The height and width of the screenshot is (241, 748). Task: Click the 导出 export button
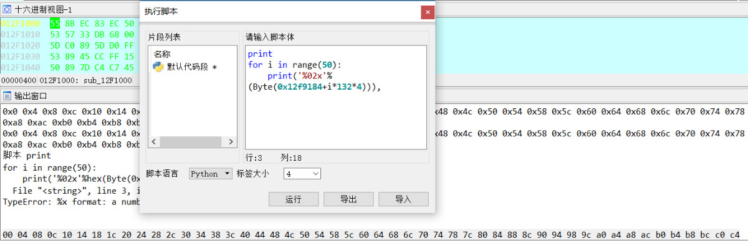[348, 199]
